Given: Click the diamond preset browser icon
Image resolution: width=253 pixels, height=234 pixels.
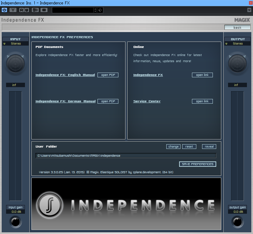Looking at the screenshot, I should pos(100,10).
